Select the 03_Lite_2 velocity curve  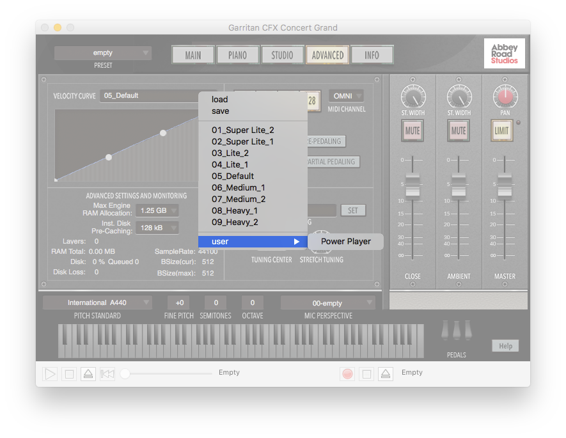click(x=253, y=153)
